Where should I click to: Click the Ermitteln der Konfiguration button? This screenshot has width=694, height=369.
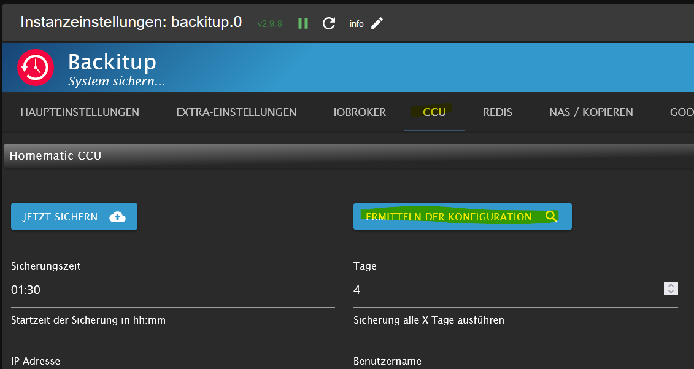coord(463,217)
